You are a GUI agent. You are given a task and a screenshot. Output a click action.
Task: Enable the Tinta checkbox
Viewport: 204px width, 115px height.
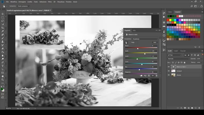(x=130, y=42)
